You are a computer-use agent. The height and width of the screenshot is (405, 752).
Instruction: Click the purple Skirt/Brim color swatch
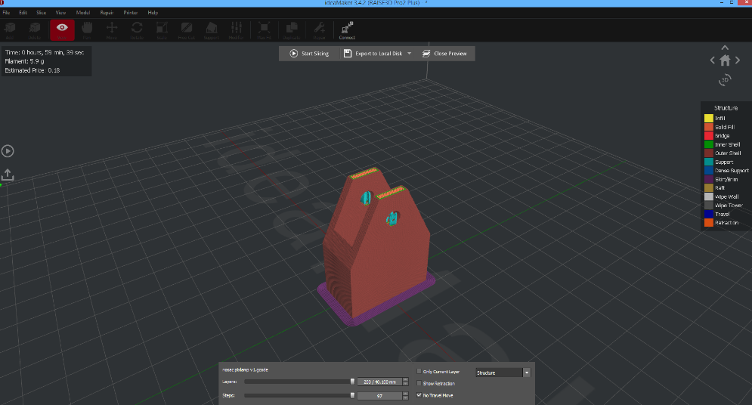[708, 179]
